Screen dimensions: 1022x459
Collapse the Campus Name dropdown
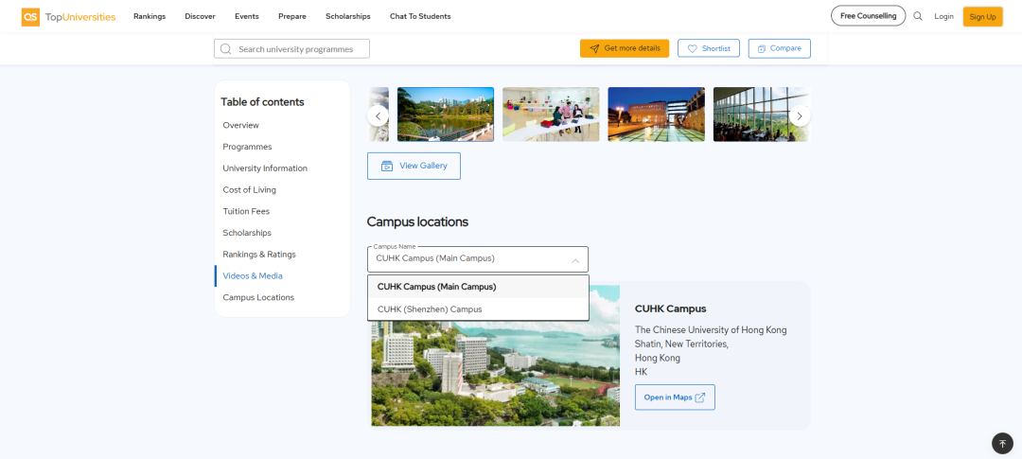(x=478, y=259)
